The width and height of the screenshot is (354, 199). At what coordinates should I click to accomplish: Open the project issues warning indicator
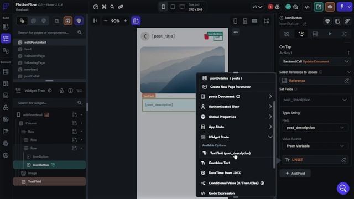pos(270,7)
